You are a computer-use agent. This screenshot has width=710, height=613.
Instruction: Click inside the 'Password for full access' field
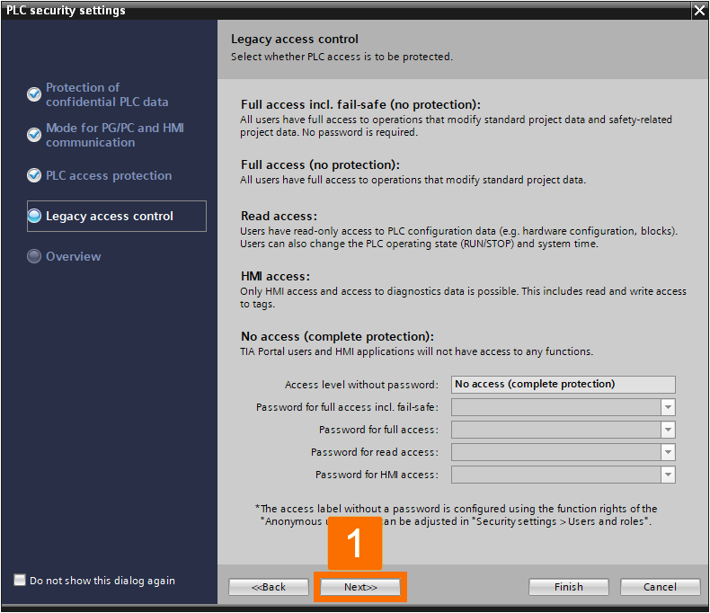(556, 430)
